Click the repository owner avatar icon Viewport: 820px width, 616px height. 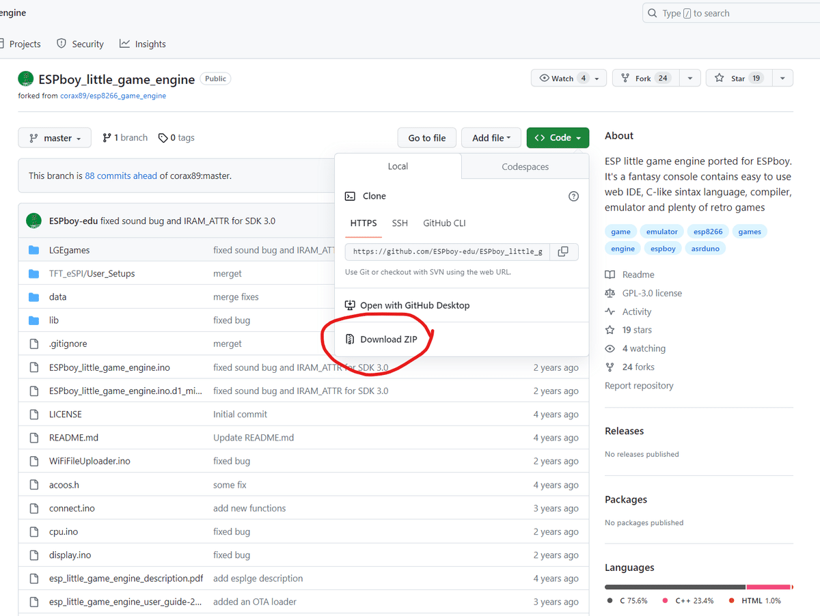click(25, 79)
